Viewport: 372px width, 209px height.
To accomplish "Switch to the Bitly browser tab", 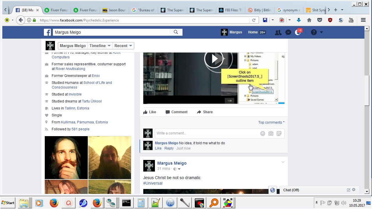I will [x=260, y=10].
